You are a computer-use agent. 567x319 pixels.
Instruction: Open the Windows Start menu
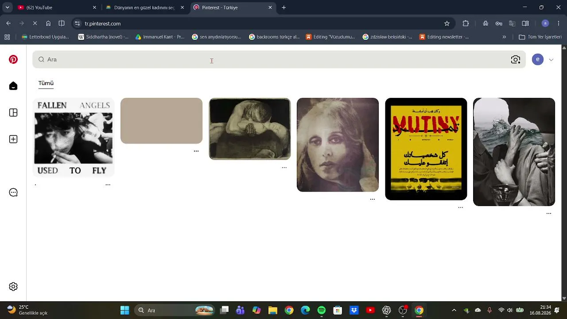[x=125, y=310]
